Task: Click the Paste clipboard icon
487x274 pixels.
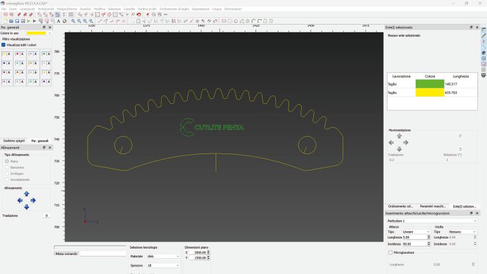Action: [138, 21]
